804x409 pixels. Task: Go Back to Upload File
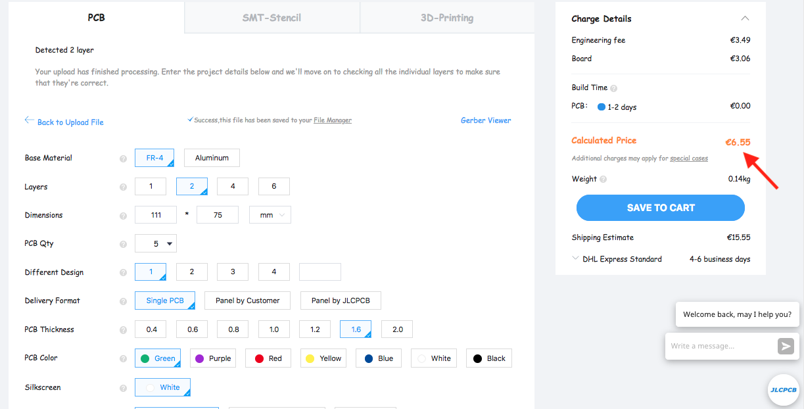pos(70,122)
